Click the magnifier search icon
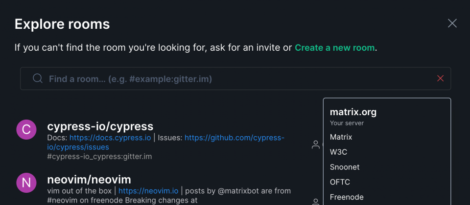Screen dimensions: 470x205 tap(38, 79)
